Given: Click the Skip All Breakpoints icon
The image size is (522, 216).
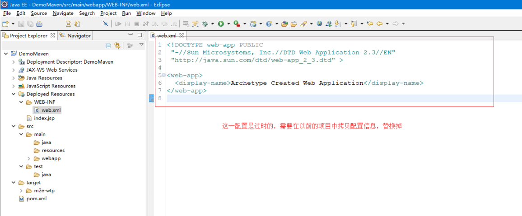Looking at the screenshot, I should (x=106, y=23).
